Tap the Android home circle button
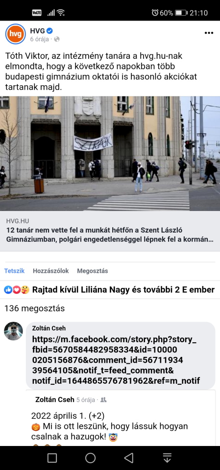The image size is (220, 470). (90, 458)
